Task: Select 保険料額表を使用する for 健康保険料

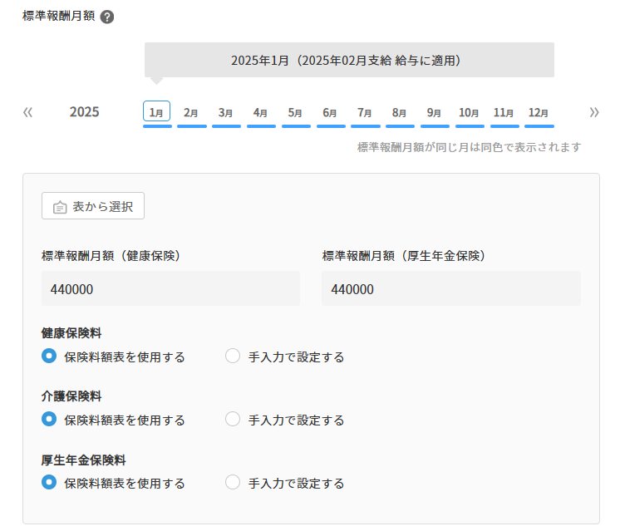Action: pos(49,356)
